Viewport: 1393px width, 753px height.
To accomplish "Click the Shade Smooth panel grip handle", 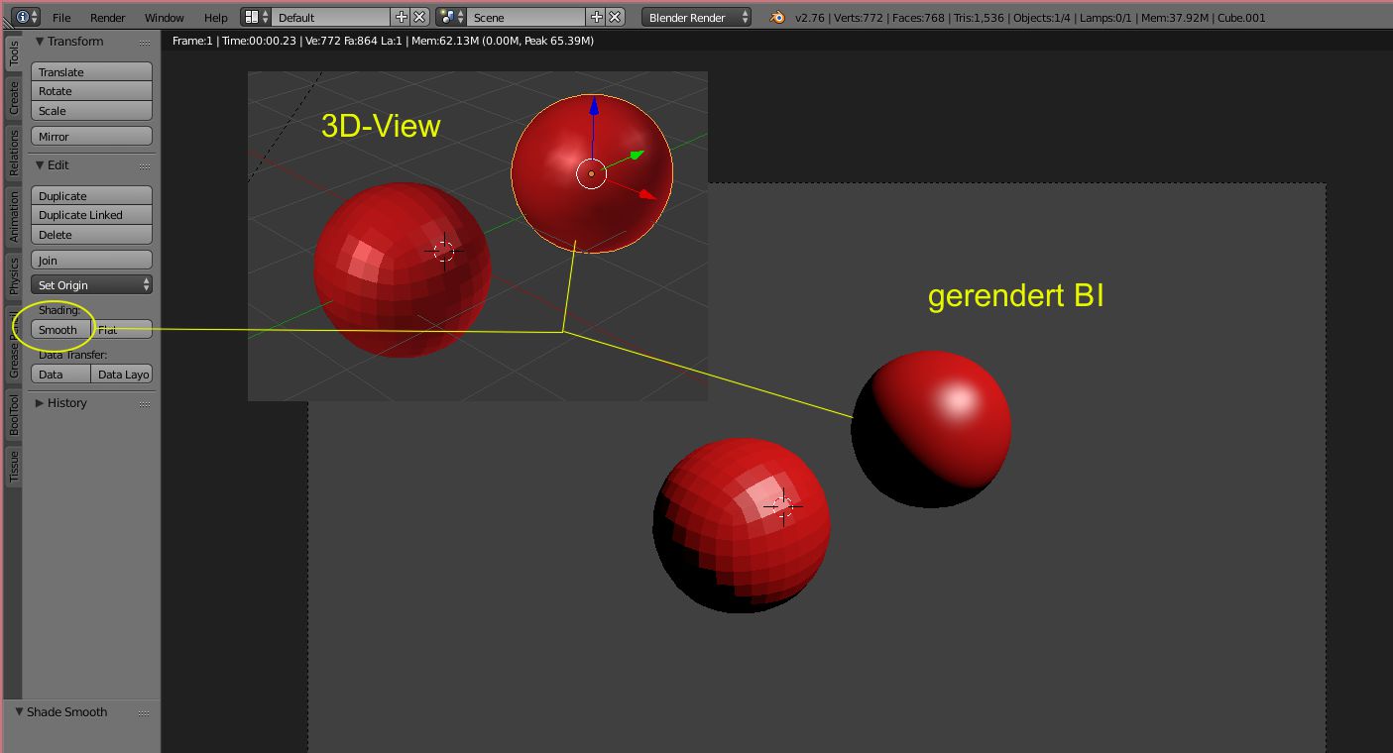I will click(145, 712).
